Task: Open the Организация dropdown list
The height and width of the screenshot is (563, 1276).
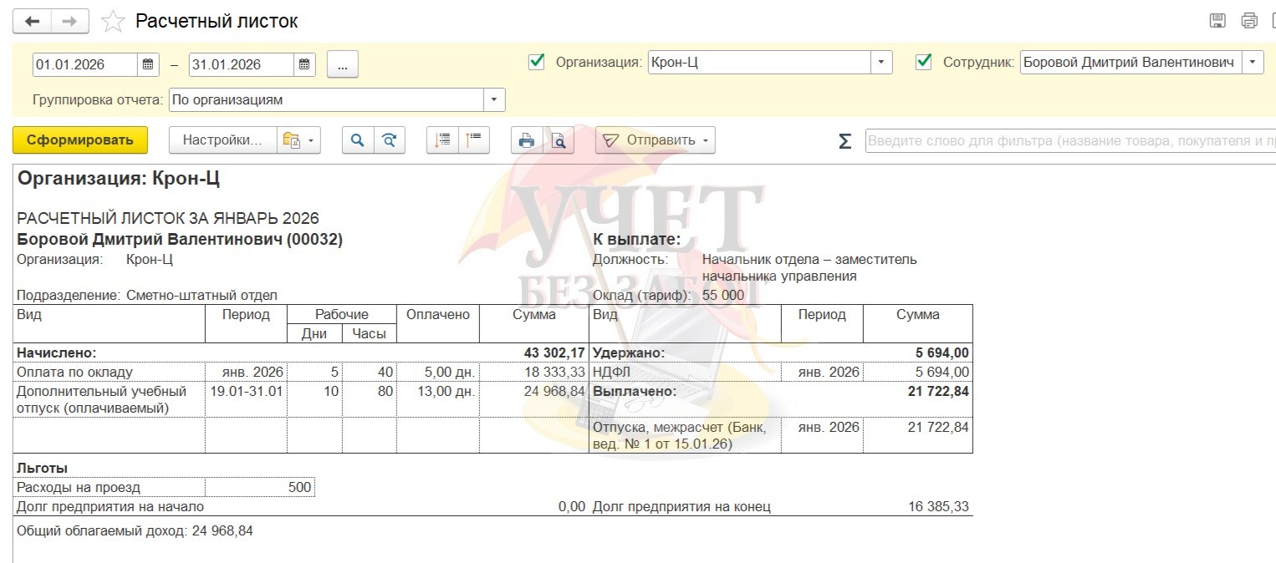Action: click(x=881, y=63)
